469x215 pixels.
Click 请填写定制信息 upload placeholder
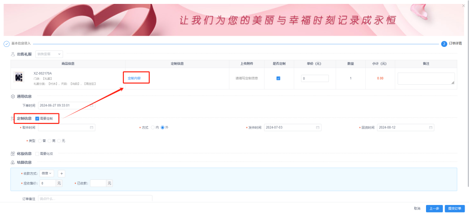247,78
